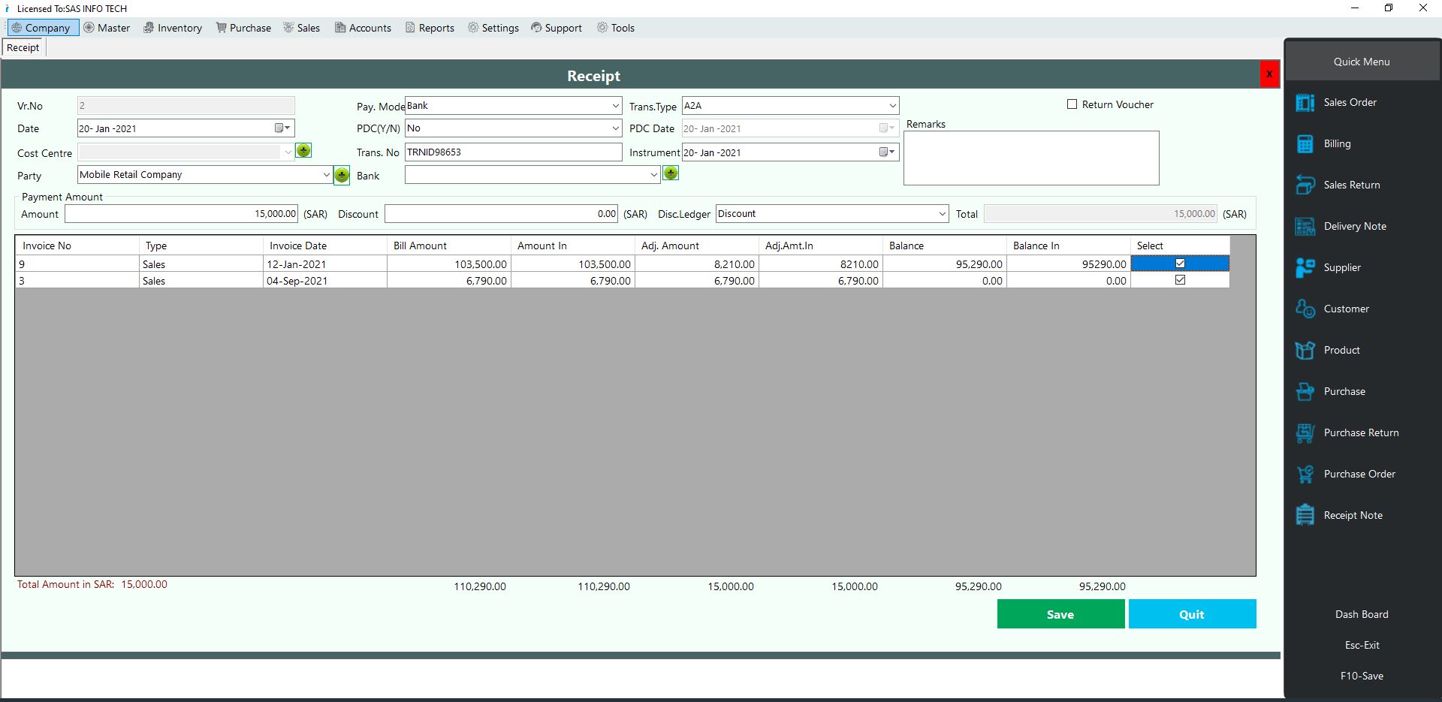Screen dimensions: 1442x702
Task: Click the Product box icon
Action: click(1305, 350)
